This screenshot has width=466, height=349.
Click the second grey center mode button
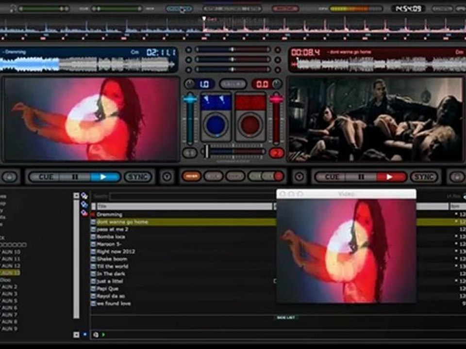tap(214, 176)
